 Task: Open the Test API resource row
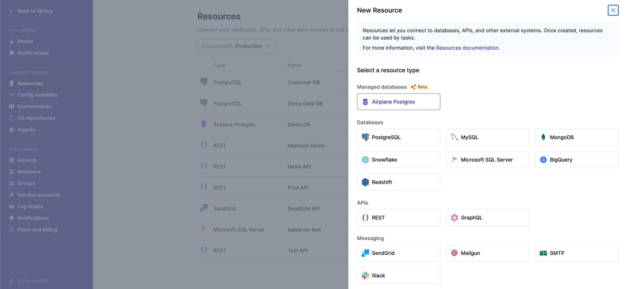273,250
